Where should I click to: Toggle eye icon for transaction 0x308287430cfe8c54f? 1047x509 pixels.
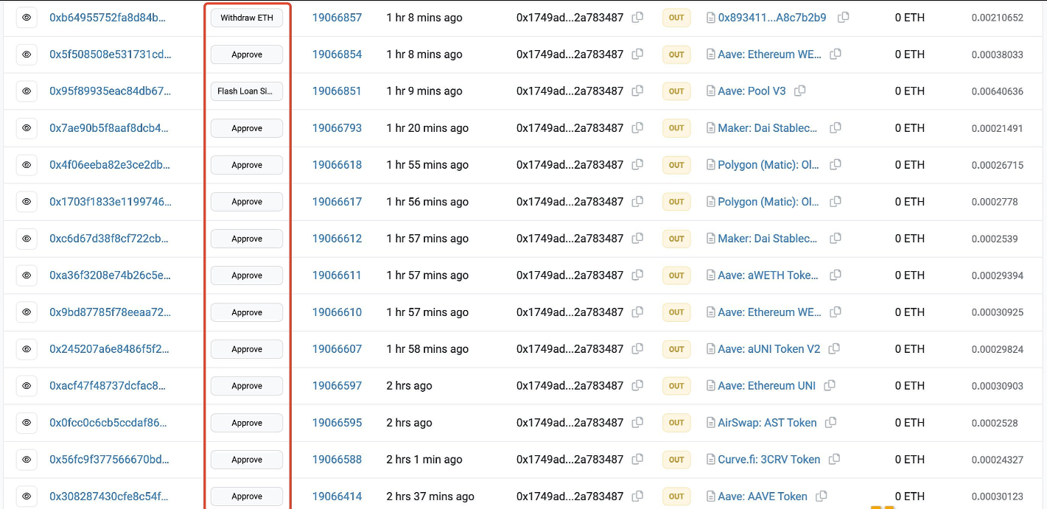coord(27,496)
